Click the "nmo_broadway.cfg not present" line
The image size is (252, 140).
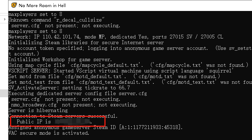73,105
